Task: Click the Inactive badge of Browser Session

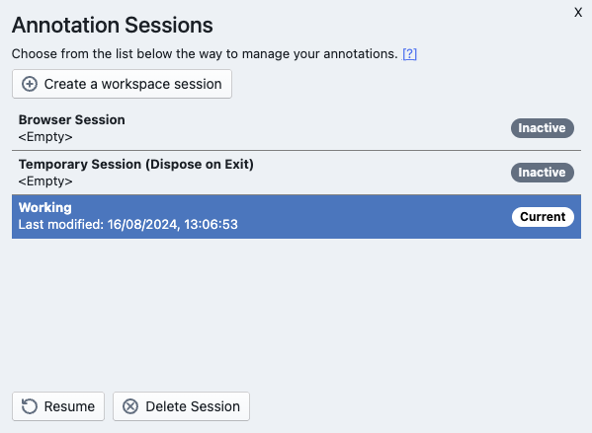Action: [543, 128]
